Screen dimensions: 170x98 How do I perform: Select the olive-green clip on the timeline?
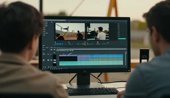pyautogui.click(x=106, y=60)
